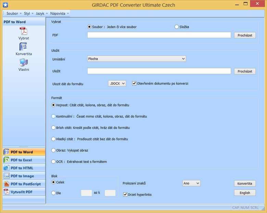
Task: Switch to PDF to Image tab label
Action: [22, 176]
